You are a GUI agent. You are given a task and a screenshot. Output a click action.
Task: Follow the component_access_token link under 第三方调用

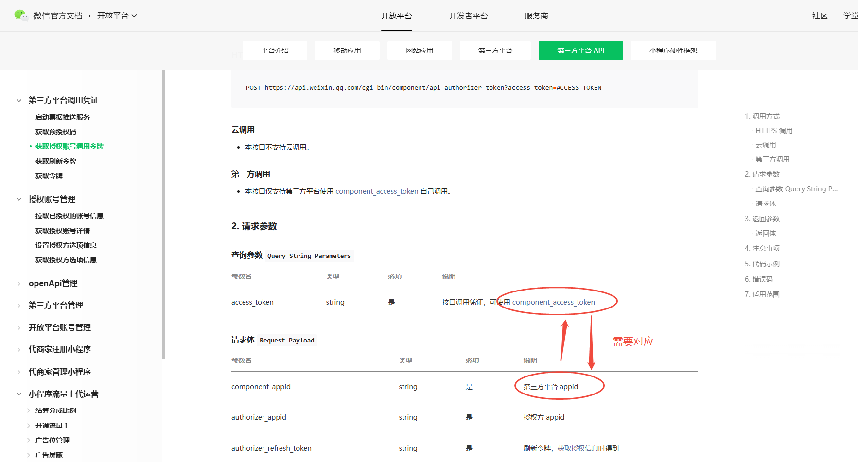click(x=377, y=191)
